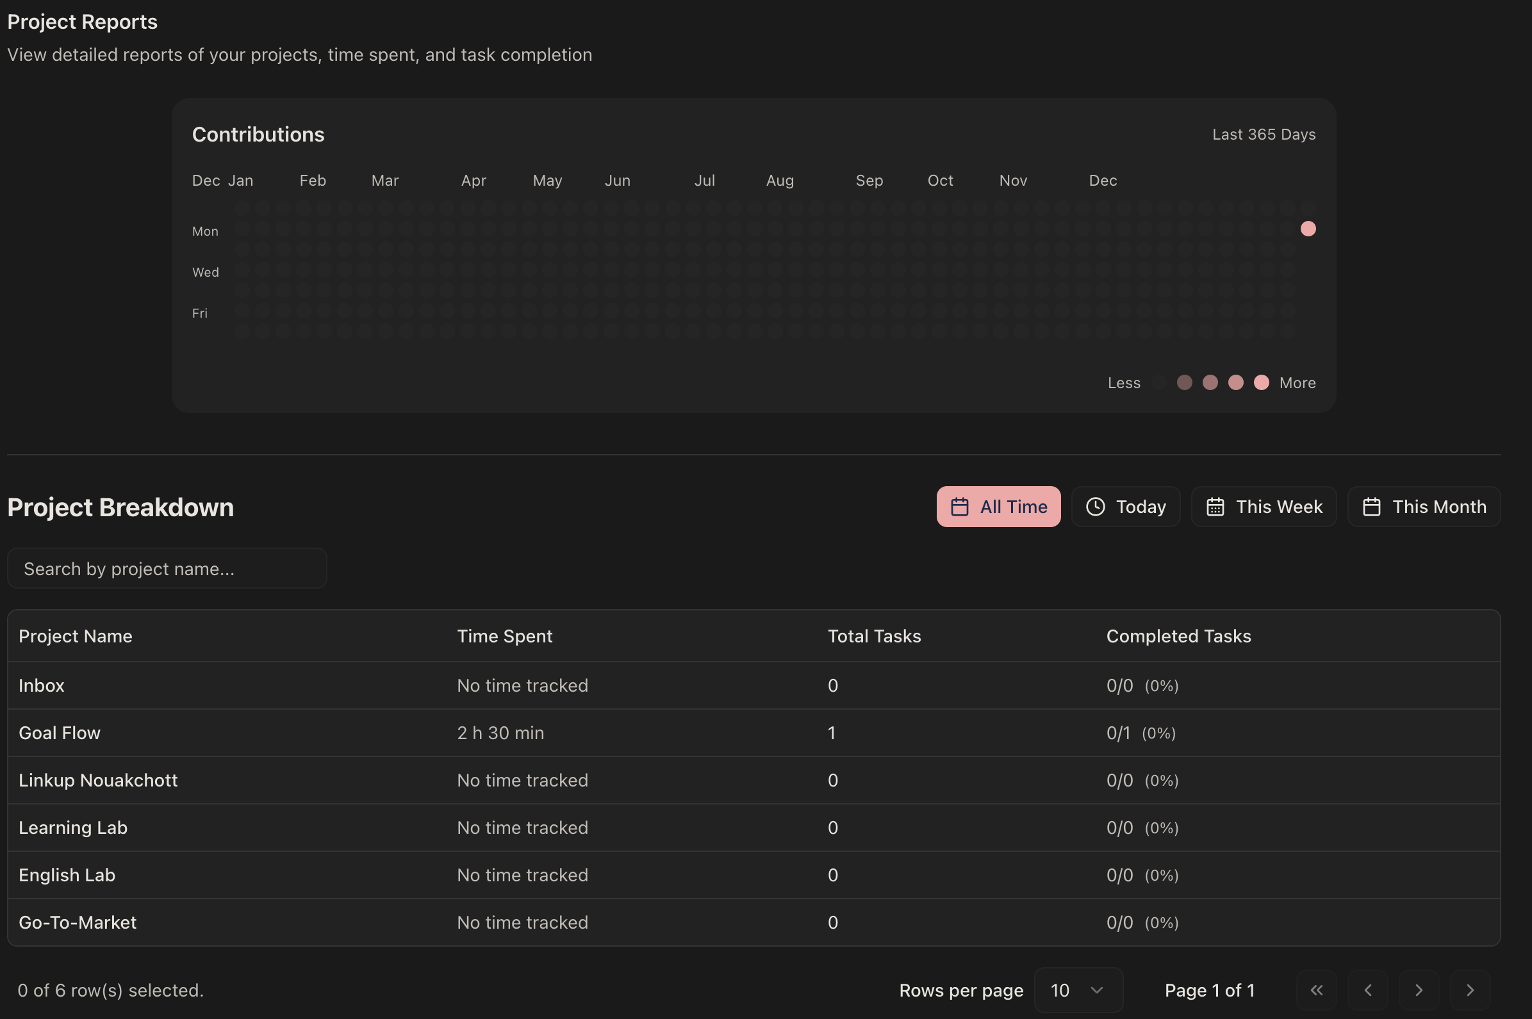This screenshot has height=1019, width=1532.
Task: Click the clock icon on Today
Action: [x=1095, y=506]
